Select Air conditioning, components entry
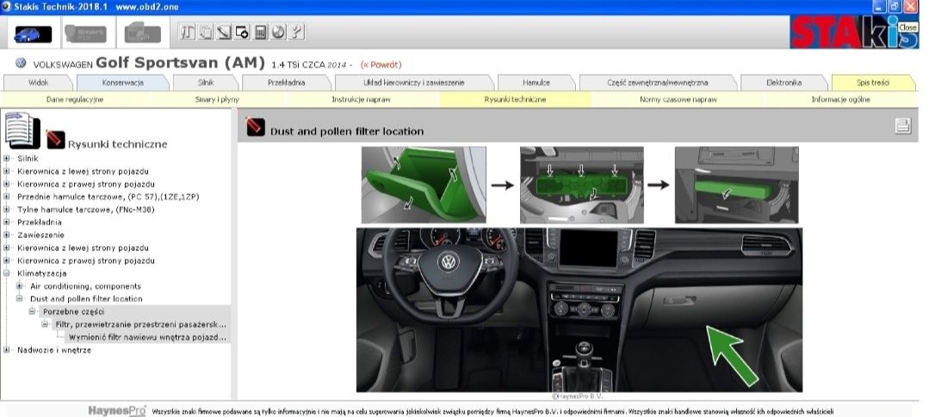This screenshot has width=929, height=417. 86,286
